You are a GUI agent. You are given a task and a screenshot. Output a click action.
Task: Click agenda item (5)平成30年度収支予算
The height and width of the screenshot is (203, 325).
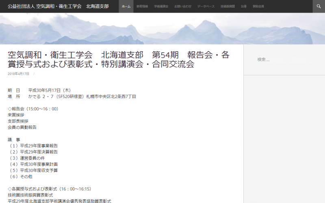pyautogui.click(x=33, y=171)
